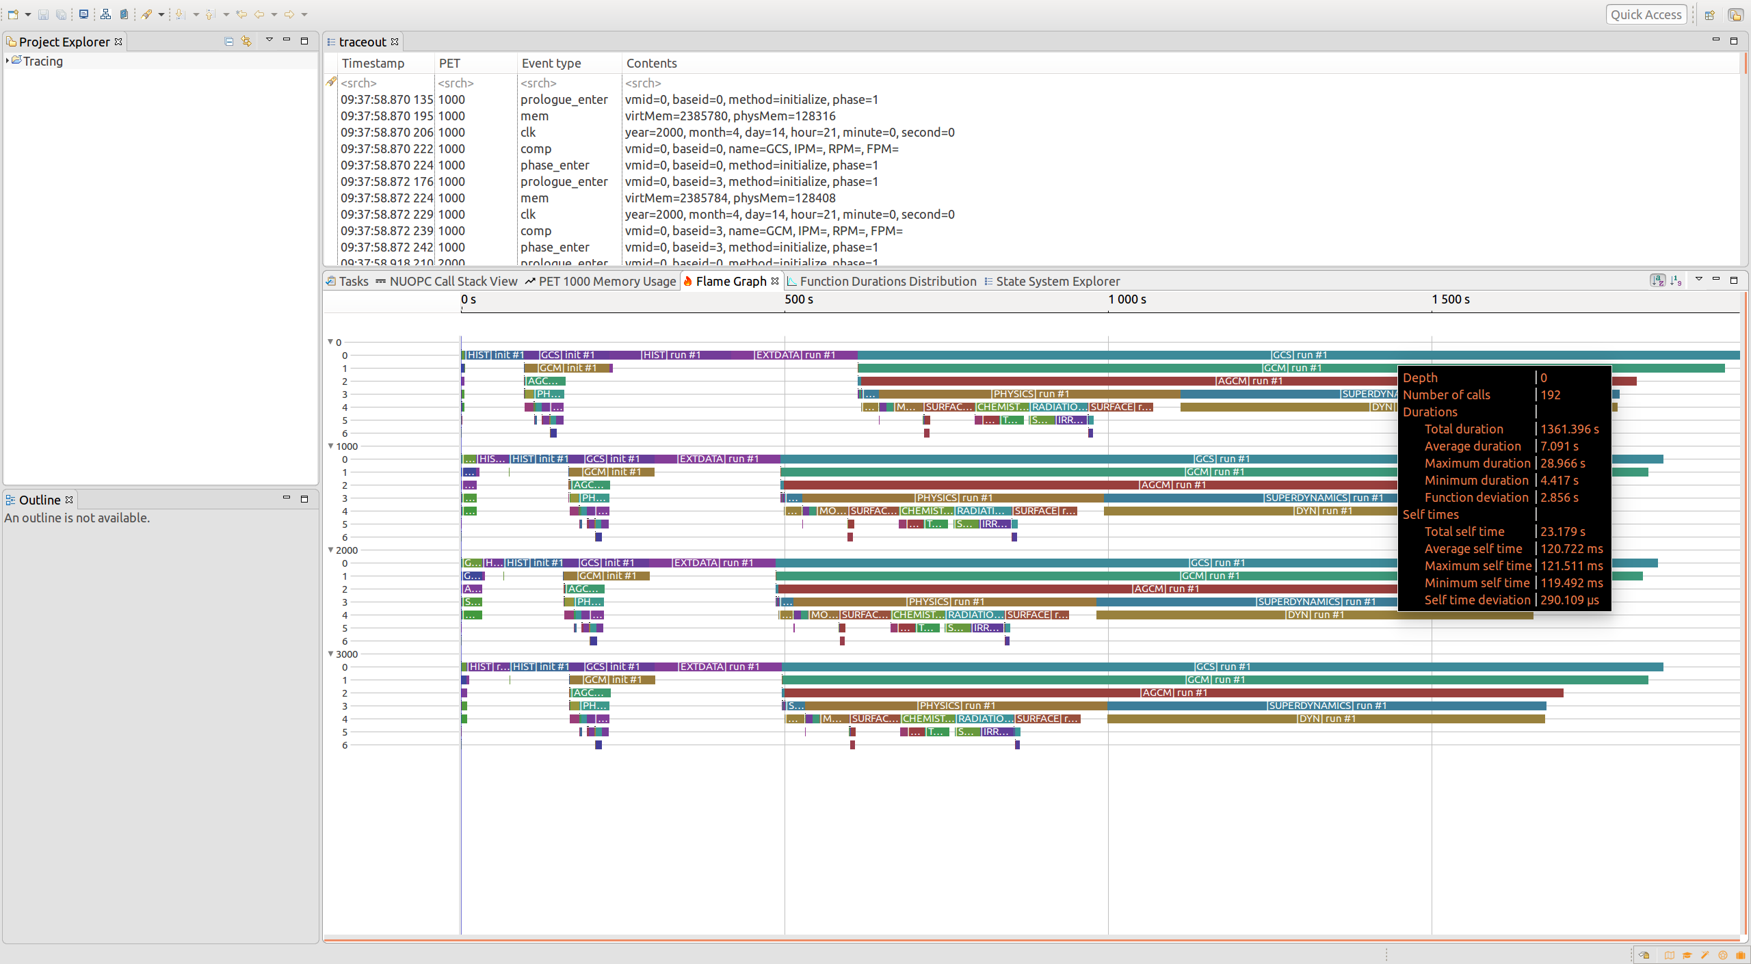1751x964 pixels.
Task: Toggle alphabetical sort in Flame Graph
Action: tap(1657, 280)
